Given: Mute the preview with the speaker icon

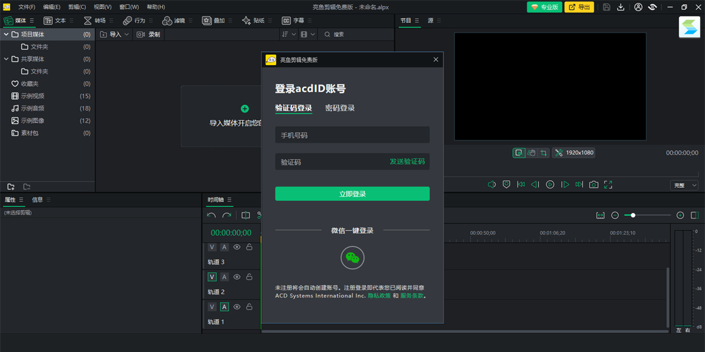Looking at the screenshot, I should coord(492,184).
